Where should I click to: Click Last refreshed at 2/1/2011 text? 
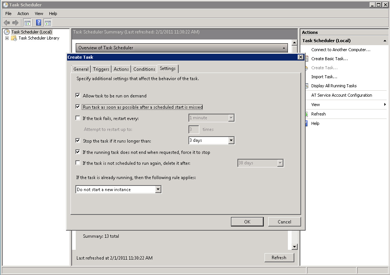(115, 258)
